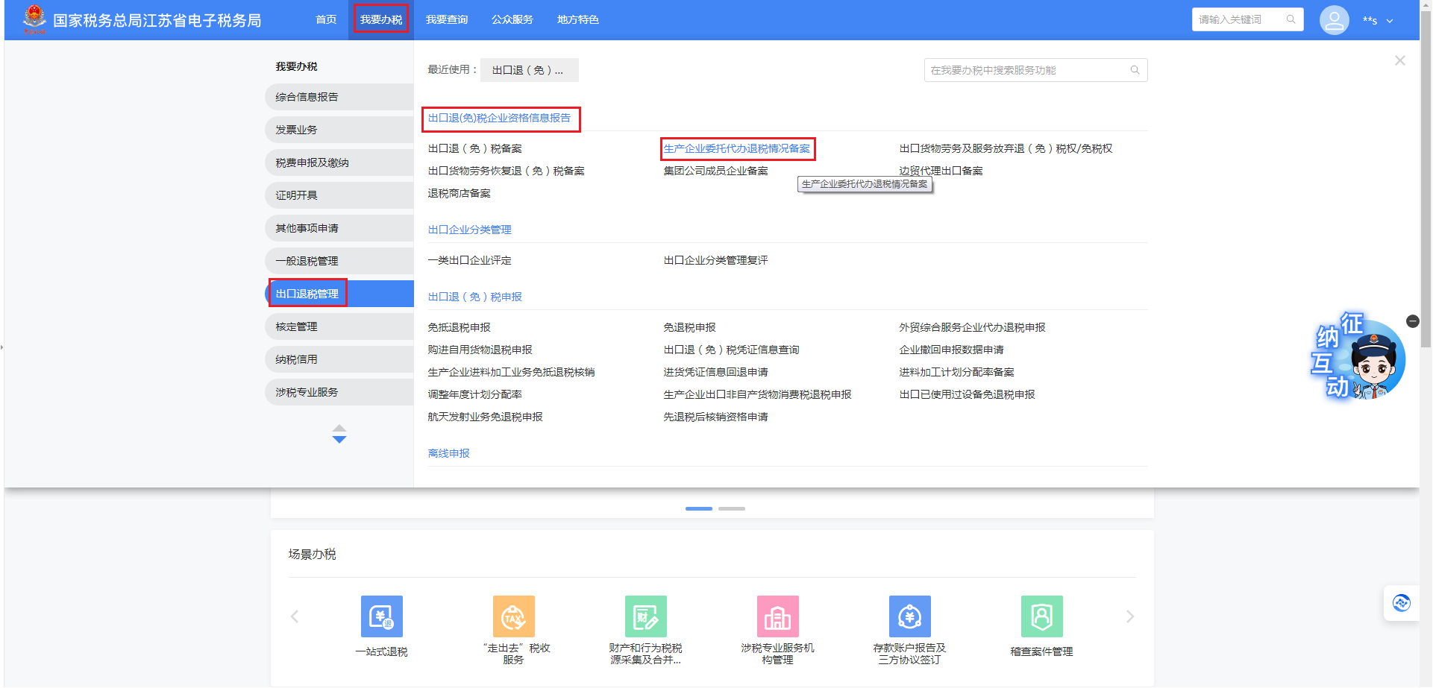This screenshot has width=1433, height=688.
Task: Click the 存款账户报告及三方协议签订 icon
Action: 909,616
